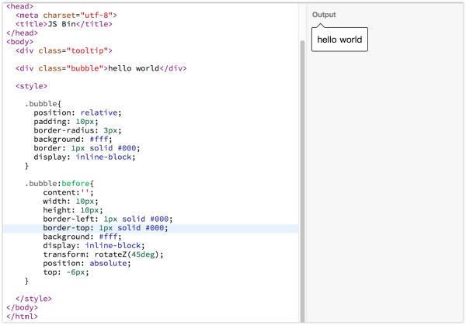Click the closing style tag
The image size is (466, 325).
(x=33, y=299)
